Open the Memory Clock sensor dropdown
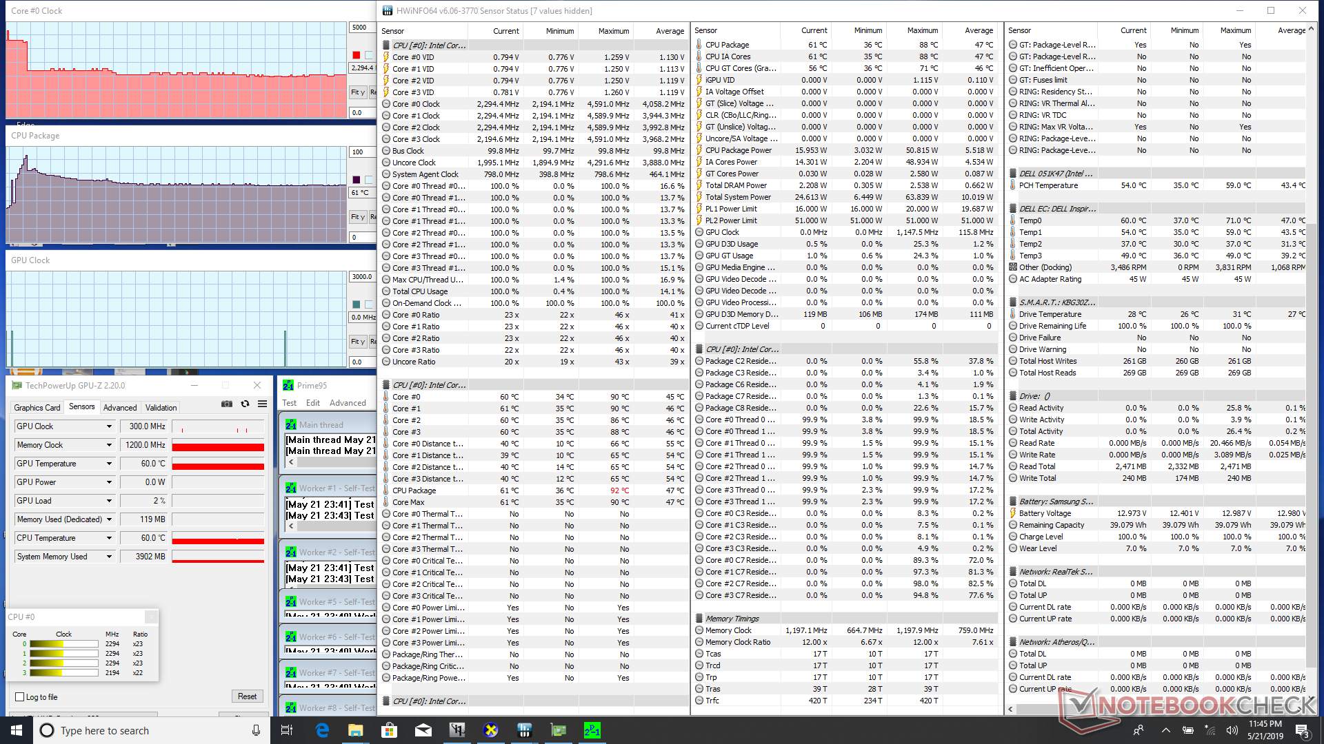 (109, 445)
